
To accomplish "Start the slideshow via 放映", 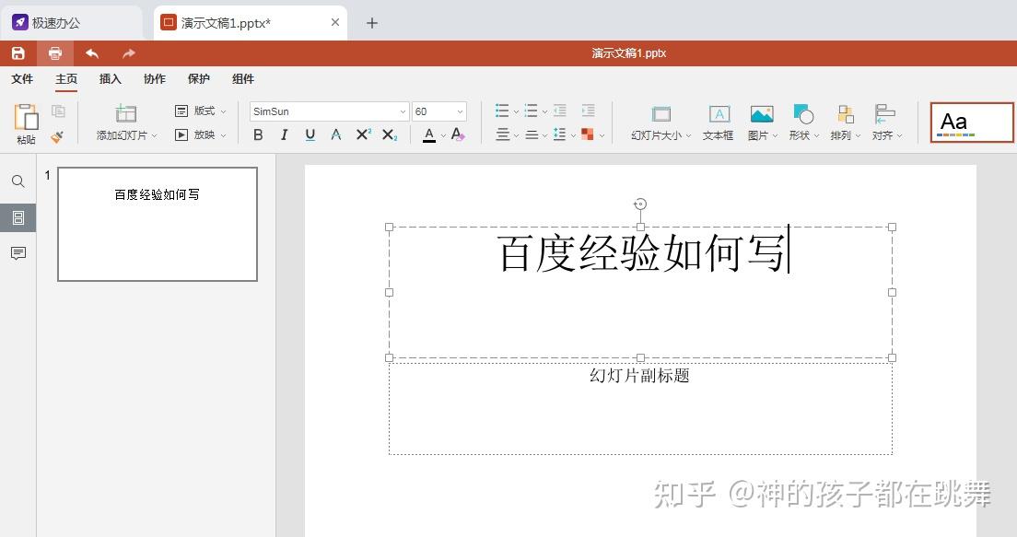I will tap(196, 134).
